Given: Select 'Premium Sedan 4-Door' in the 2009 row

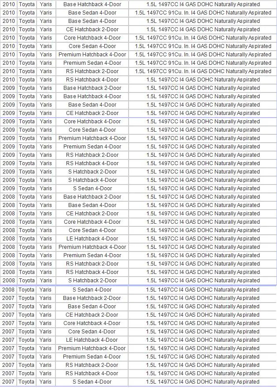Looking at the screenshot, I should tap(92, 147).
